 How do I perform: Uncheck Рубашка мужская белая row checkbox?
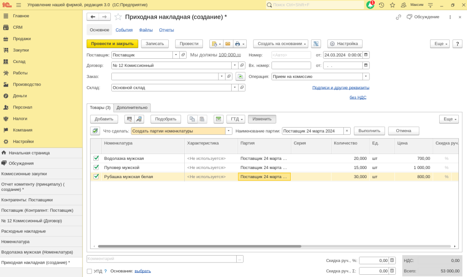click(96, 176)
